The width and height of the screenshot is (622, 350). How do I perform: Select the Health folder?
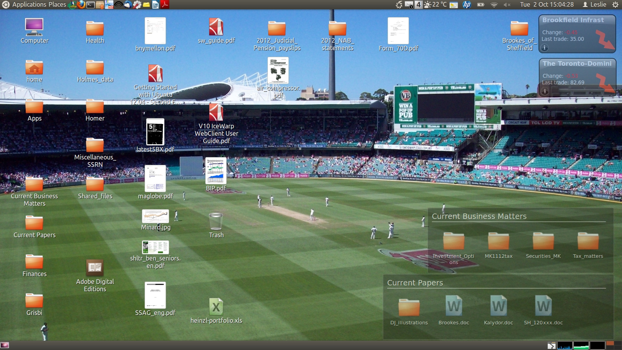[x=95, y=32]
